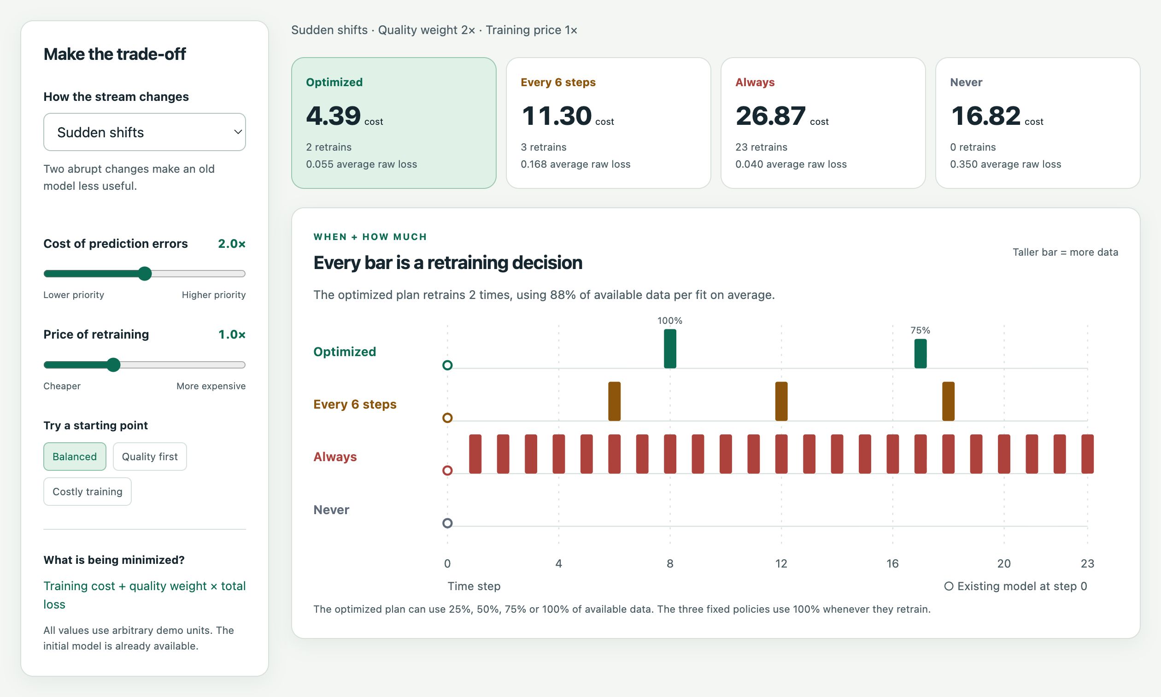
Task: Click the Always bar at step 1
Action: (x=475, y=454)
